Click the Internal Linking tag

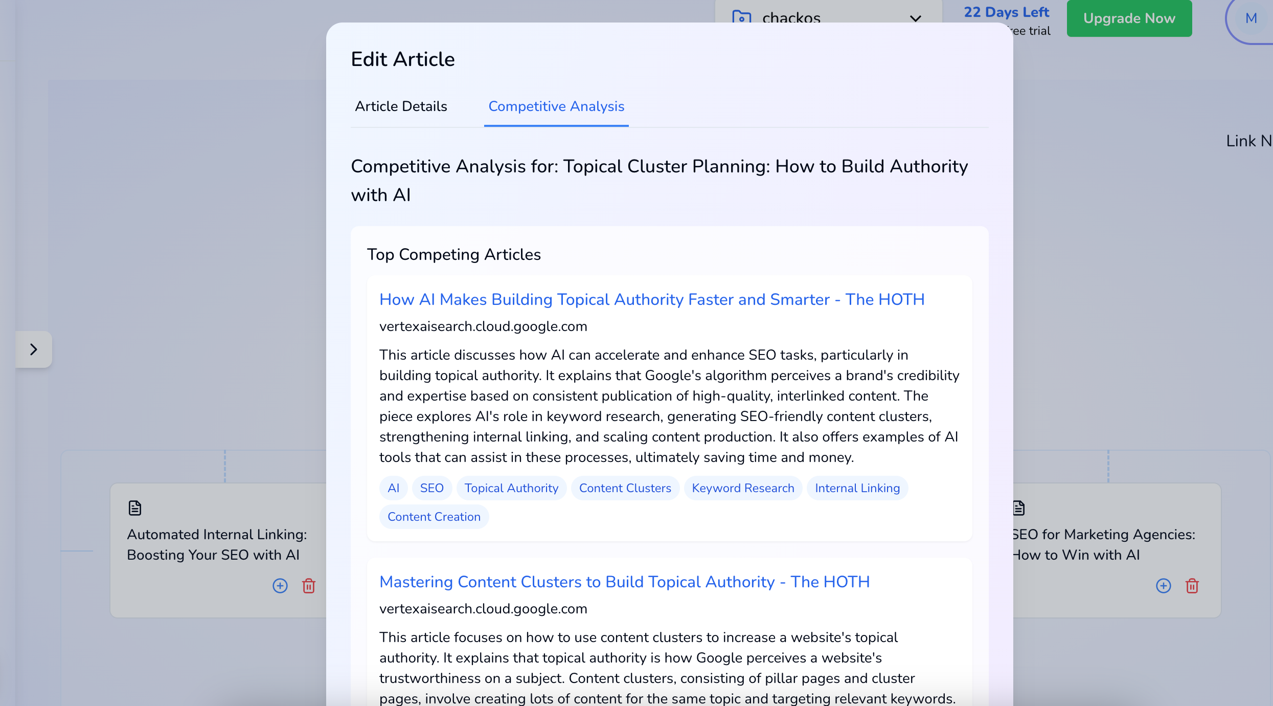(857, 488)
